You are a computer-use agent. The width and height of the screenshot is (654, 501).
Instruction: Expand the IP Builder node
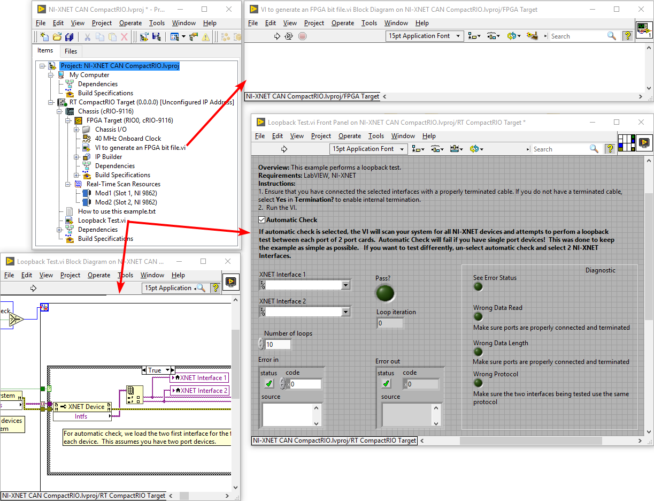[x=77, y=157]
